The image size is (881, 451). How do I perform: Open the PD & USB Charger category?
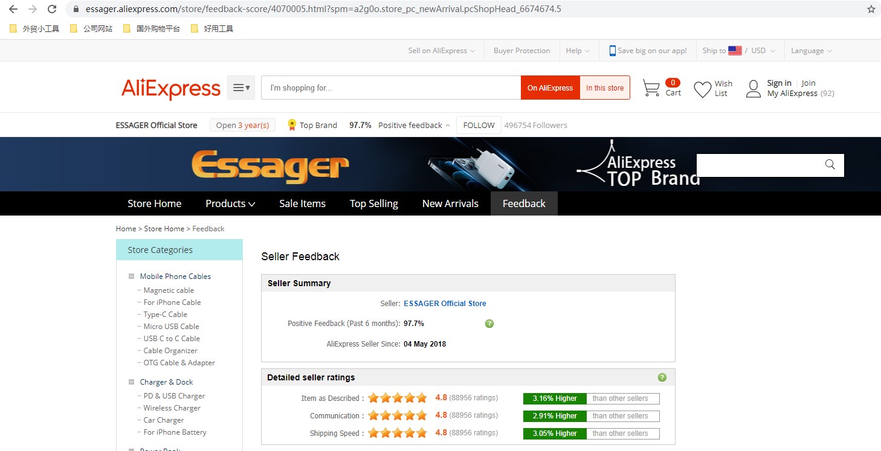coord(174,396)
